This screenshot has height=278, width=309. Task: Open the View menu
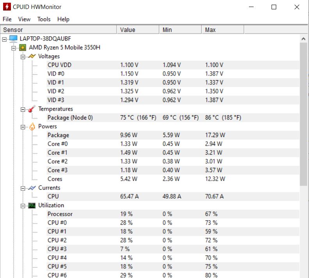pos(24,19)
